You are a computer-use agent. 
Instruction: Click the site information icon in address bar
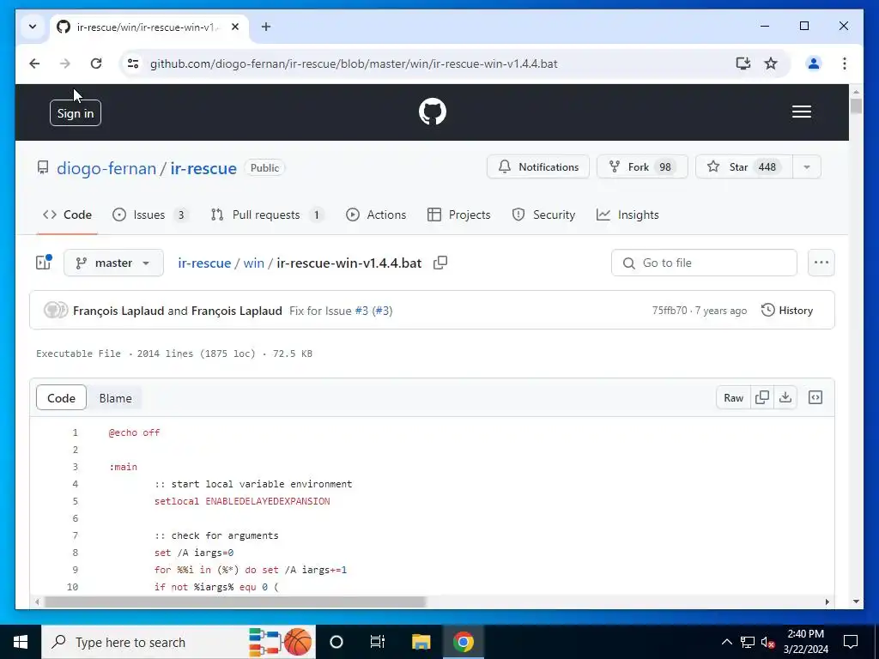[133, 63]
